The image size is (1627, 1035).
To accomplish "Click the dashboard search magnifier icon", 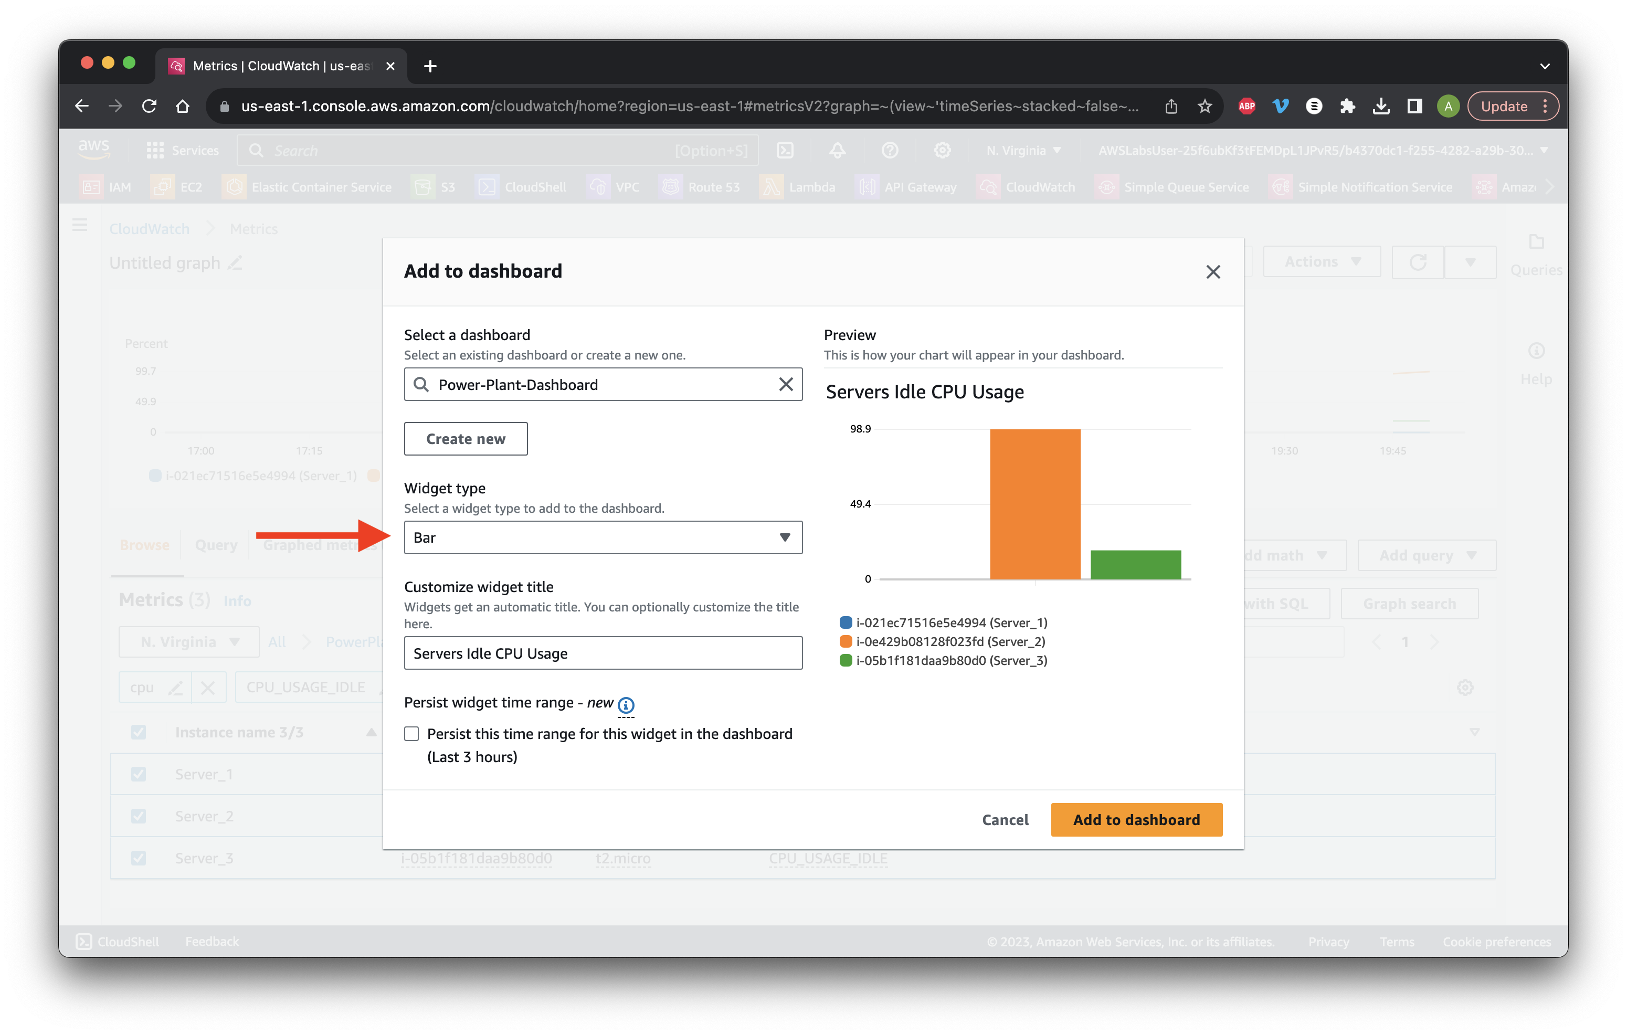I will pyautogui.click(x=421, y=384).
